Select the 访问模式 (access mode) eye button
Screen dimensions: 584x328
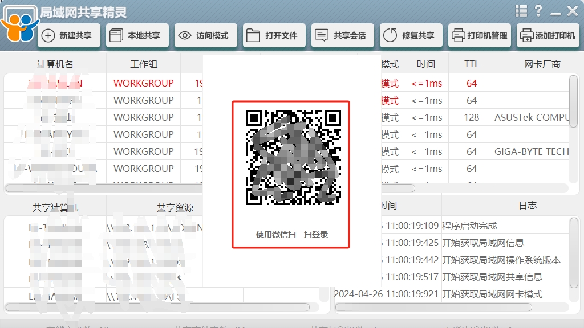[x=206, y=36]
